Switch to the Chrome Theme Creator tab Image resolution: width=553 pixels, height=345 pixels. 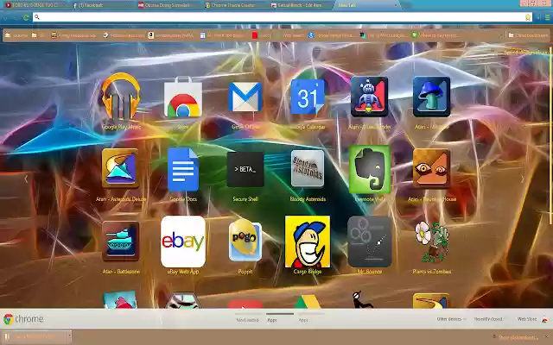click(235, 5)
